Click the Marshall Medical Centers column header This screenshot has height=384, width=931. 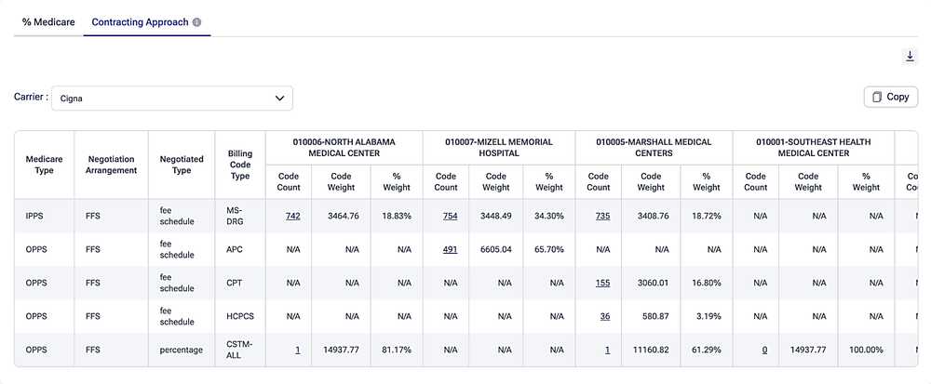654,148
